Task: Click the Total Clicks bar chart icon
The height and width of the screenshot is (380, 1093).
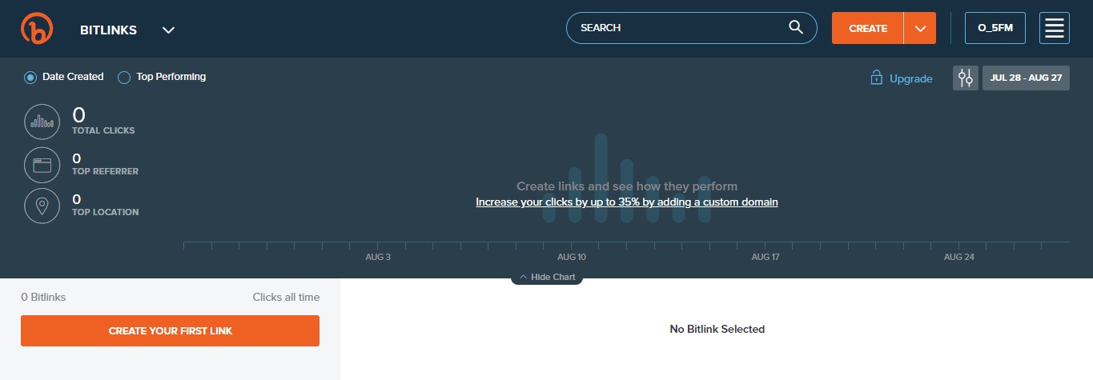Action: [42, 122]
